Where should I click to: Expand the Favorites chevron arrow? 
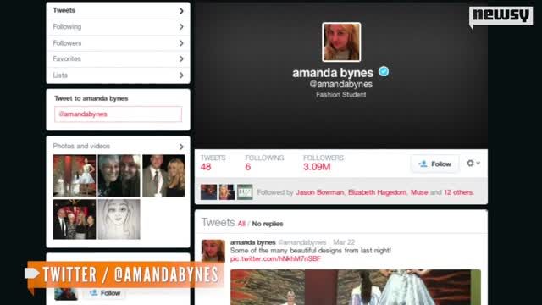[x=181, y=59]
